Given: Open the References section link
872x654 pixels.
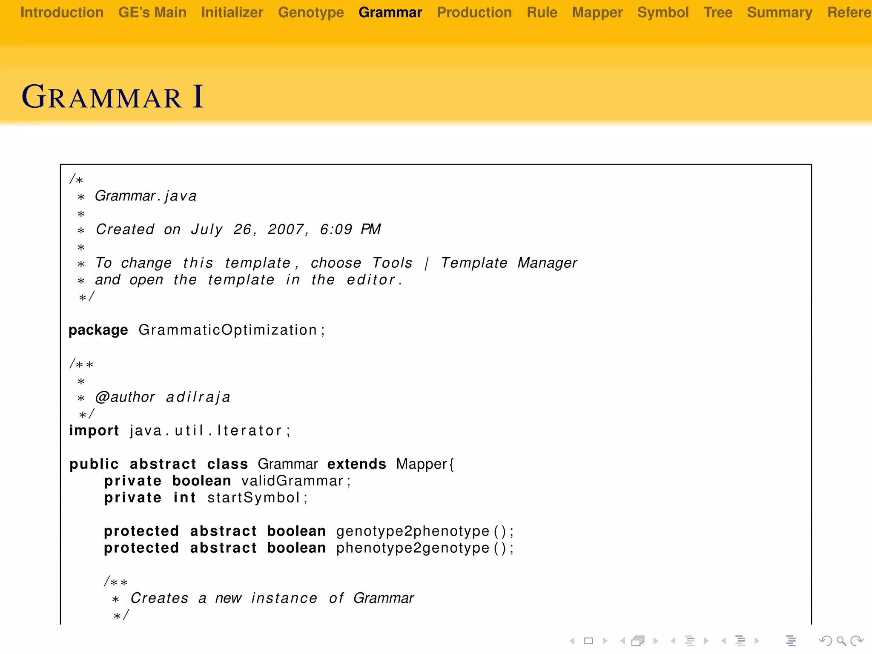Looking at the screenshot, I should pyautogui.click(x=849, y=12).
